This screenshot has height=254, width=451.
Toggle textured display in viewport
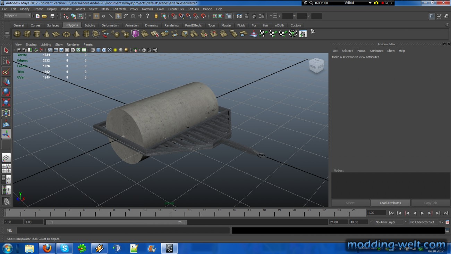pos(110,50)
